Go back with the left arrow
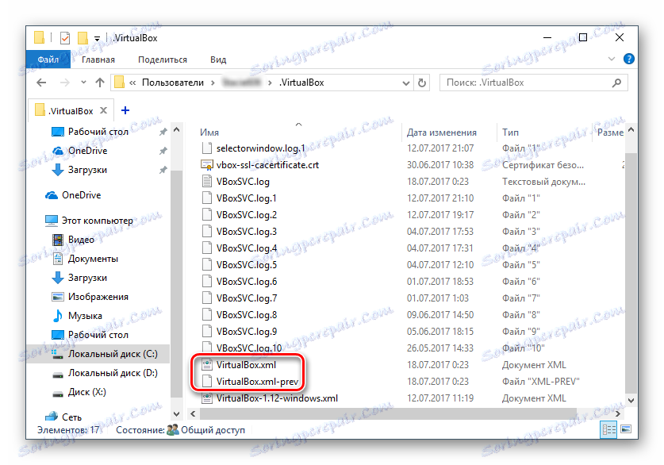The height and width of the screenshot is (465, 664). click(x=41, y=83)
